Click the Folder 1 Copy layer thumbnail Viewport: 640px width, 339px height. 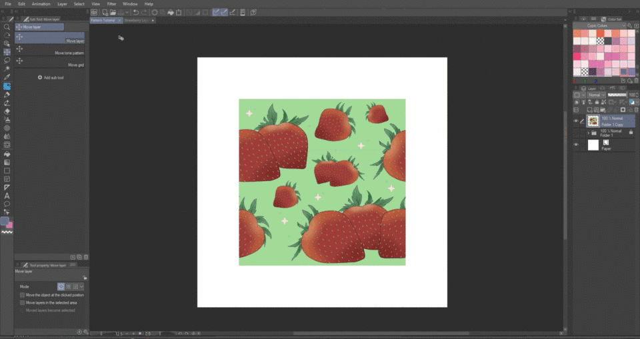pyautogui.click(x=593, y=121)
